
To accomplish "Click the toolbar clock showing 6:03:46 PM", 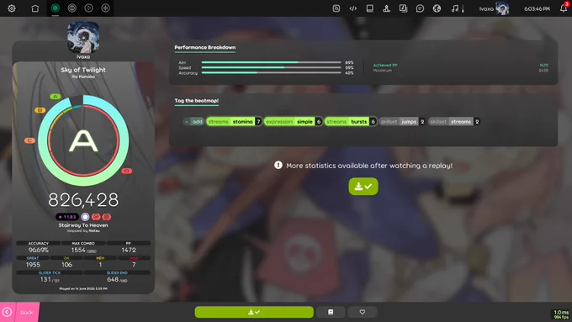I will [537, 8].
